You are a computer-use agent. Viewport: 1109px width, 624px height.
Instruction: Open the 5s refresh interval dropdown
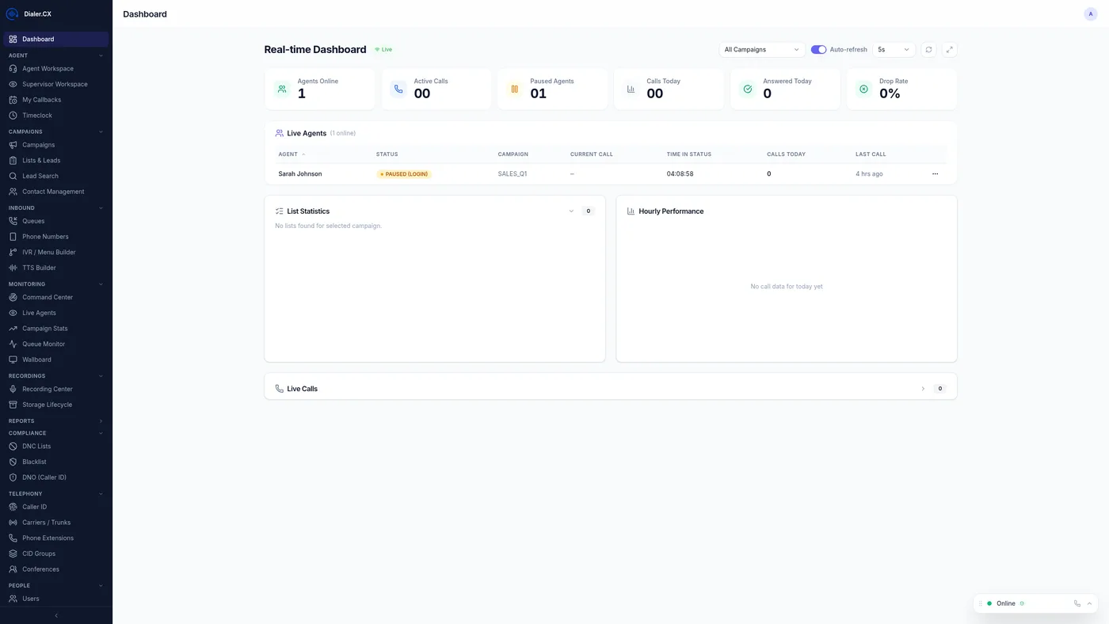point(891,49)
